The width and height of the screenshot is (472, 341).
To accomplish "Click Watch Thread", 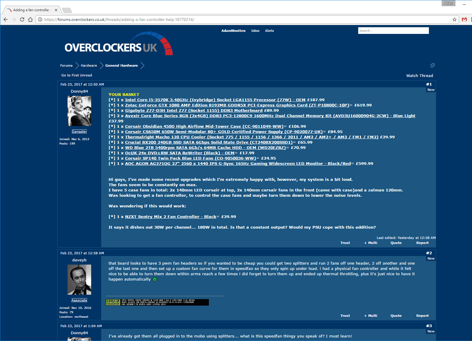I will (419, 76).
